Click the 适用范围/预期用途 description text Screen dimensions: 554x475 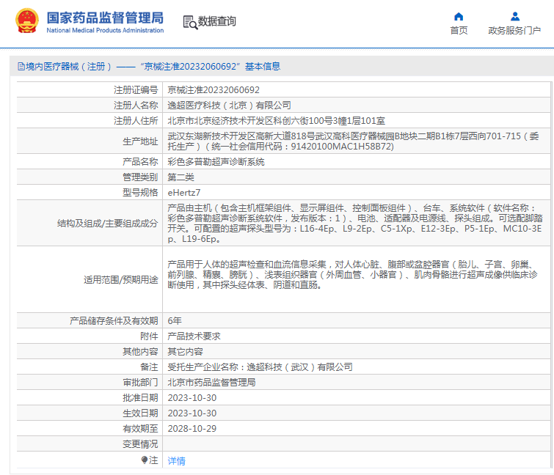(x=353, y=275)
